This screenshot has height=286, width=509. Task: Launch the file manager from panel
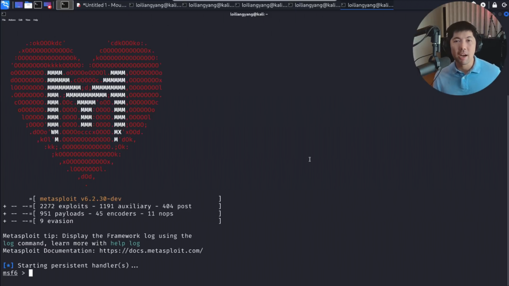(28, 5)
